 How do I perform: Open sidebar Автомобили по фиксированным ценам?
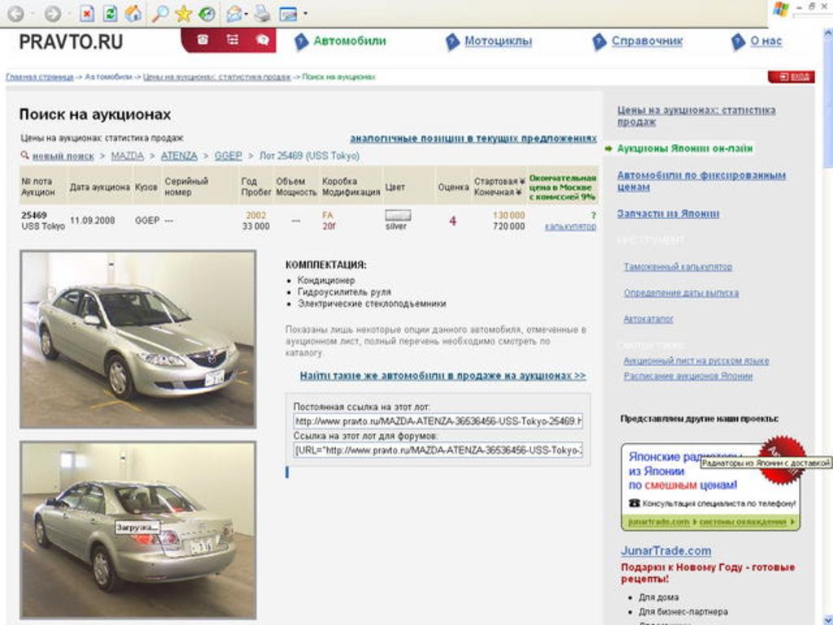coord(700,181)
